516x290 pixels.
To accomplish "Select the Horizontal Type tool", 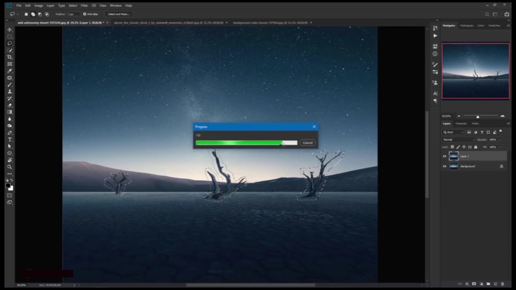I will click(10, 140).
